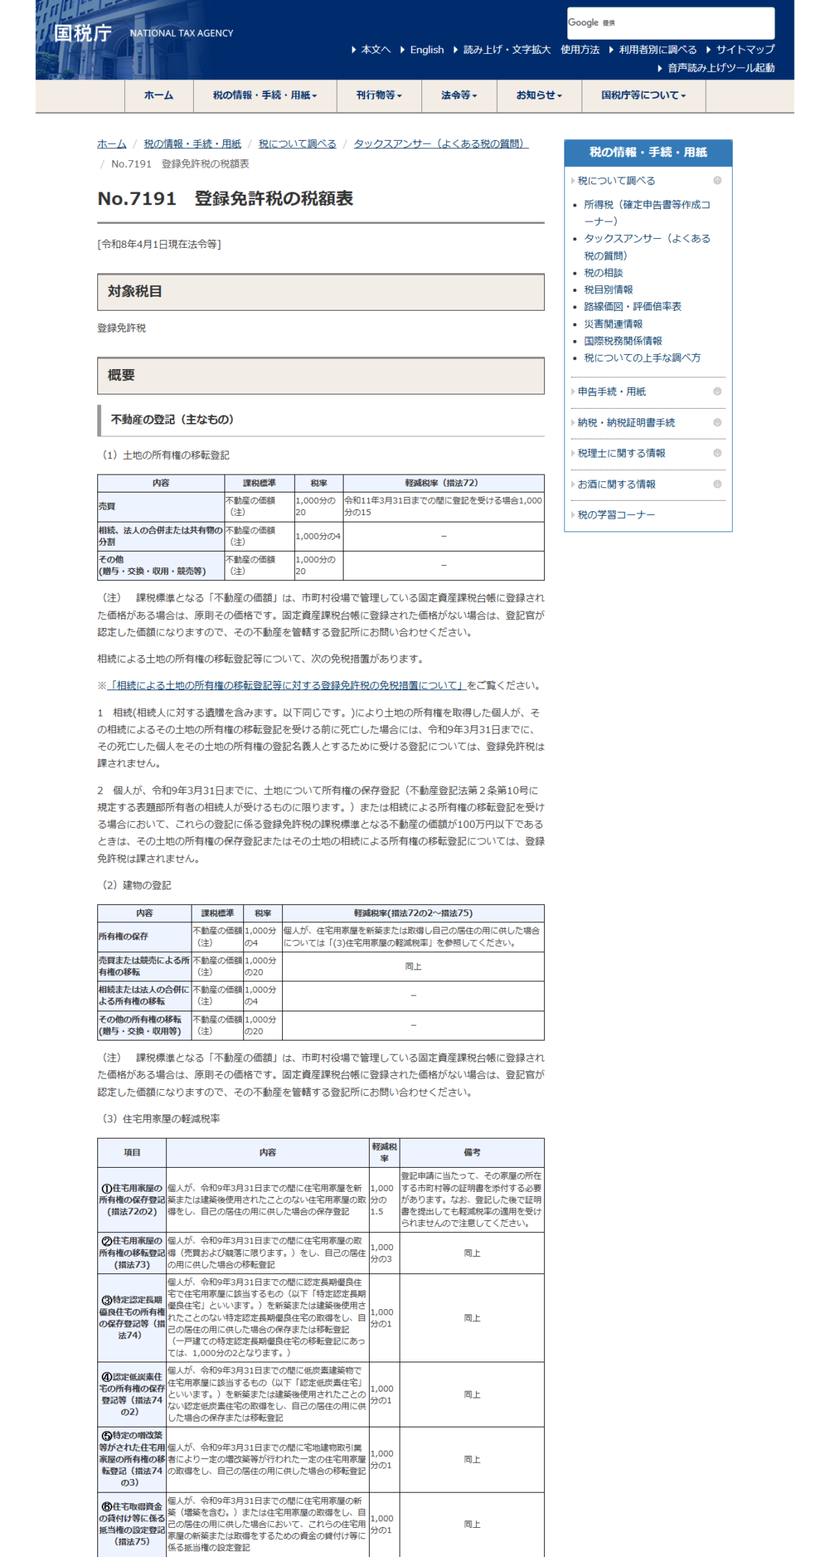Open お知らせ navigation dropdown
Viewport: 830px width, 1557px height.
coord(539,95)
